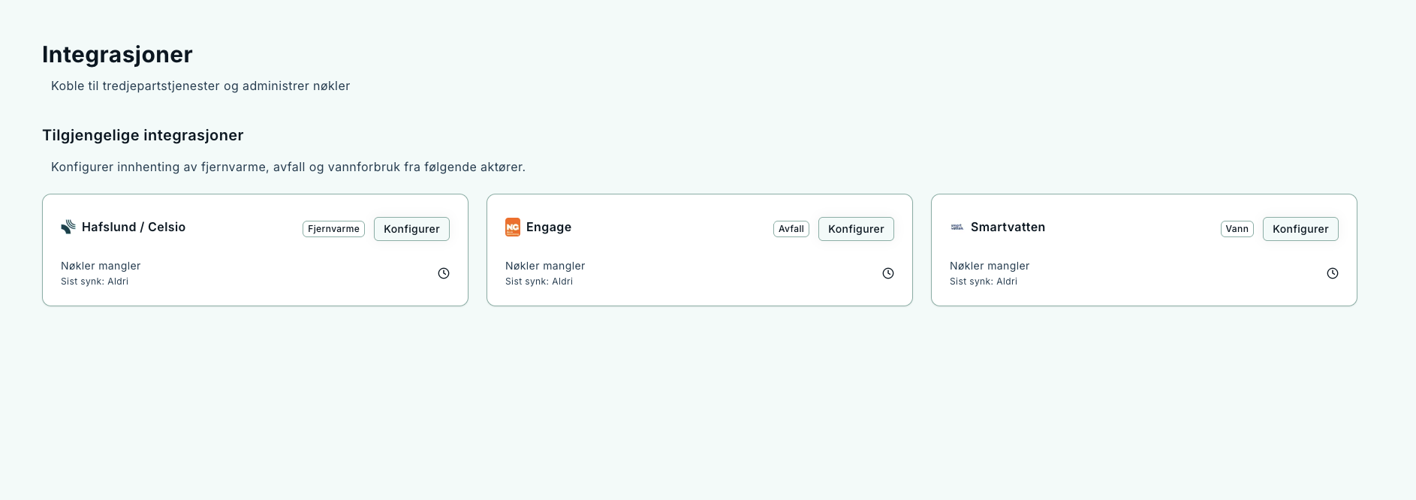Click 'Nøkler mangler' status on Hafslund card
This screenshot has width=1416, height=500.
[x=101, y=266]
